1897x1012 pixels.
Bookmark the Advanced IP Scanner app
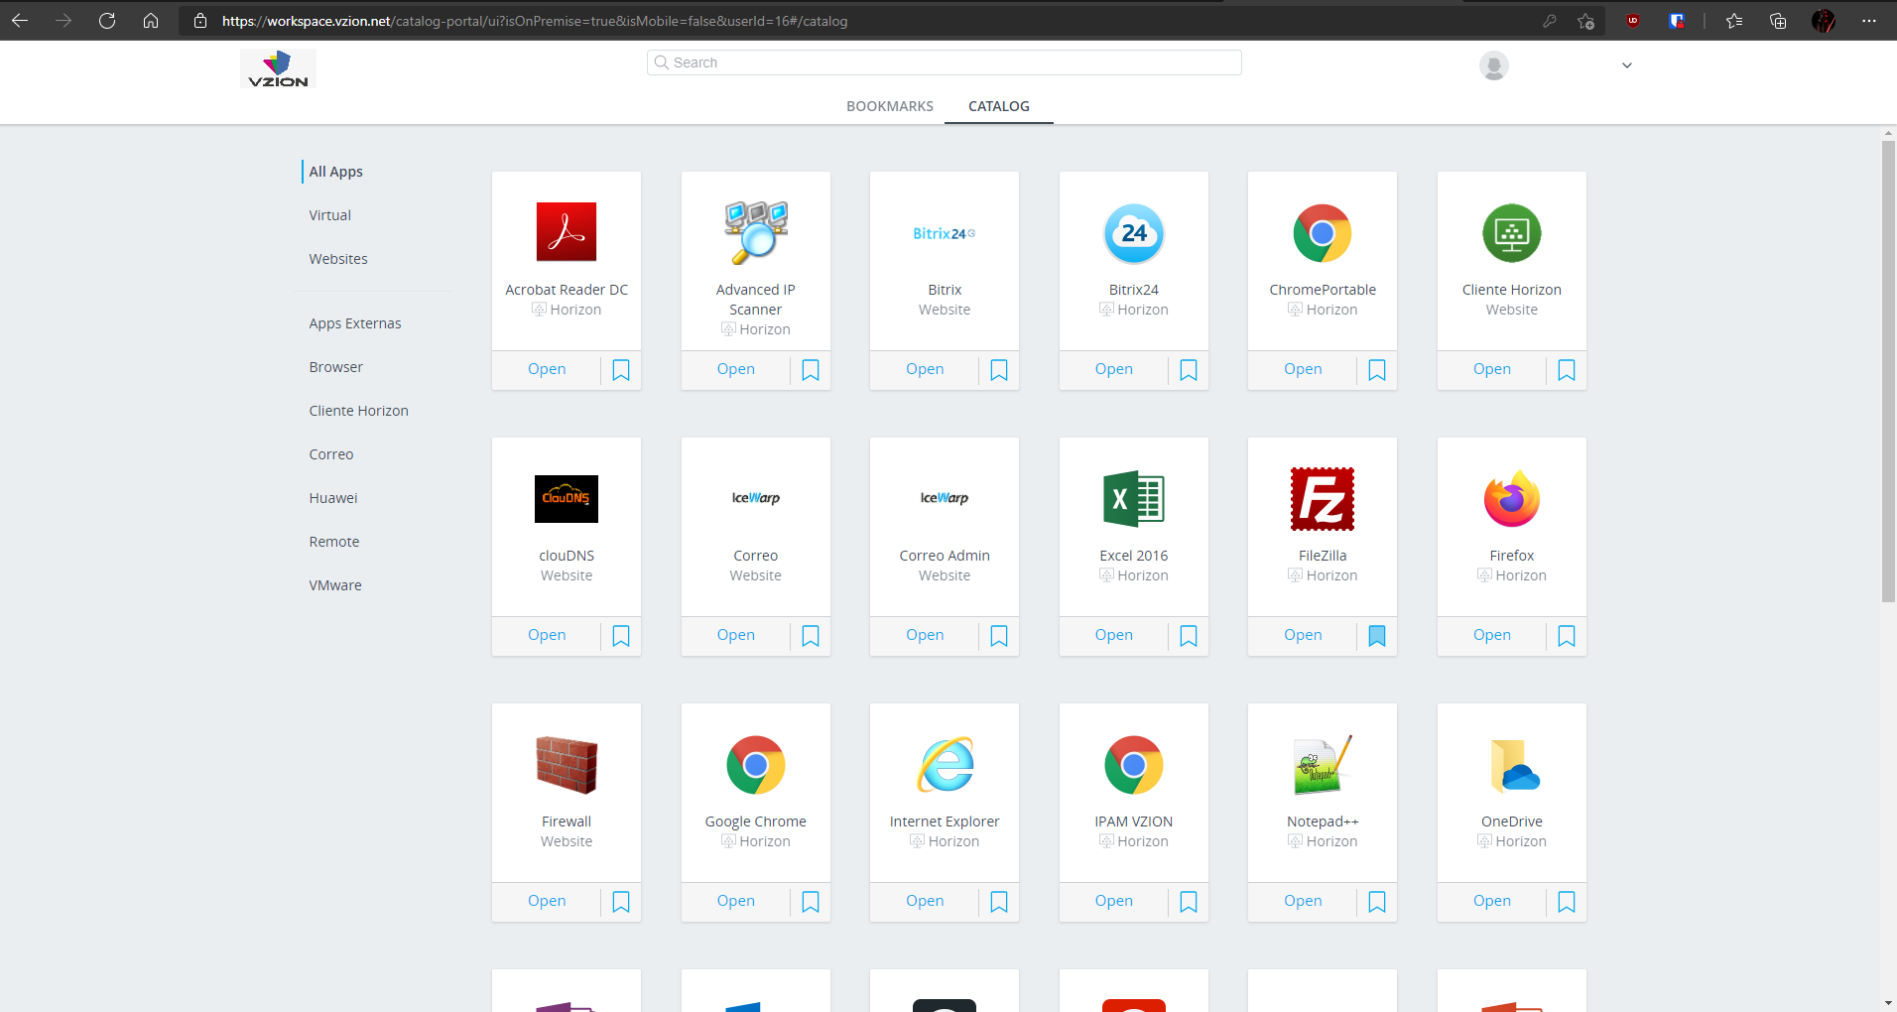click(811, 370)
